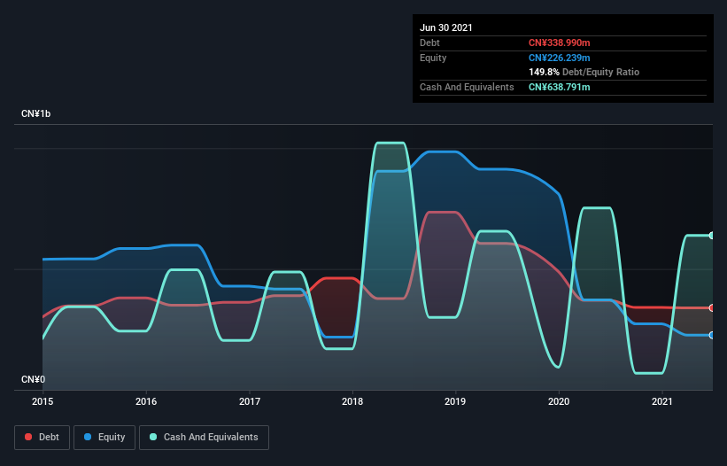727x466 pixels.
Task: Click the Debt row label in tooltip
Action: [429, 43]
